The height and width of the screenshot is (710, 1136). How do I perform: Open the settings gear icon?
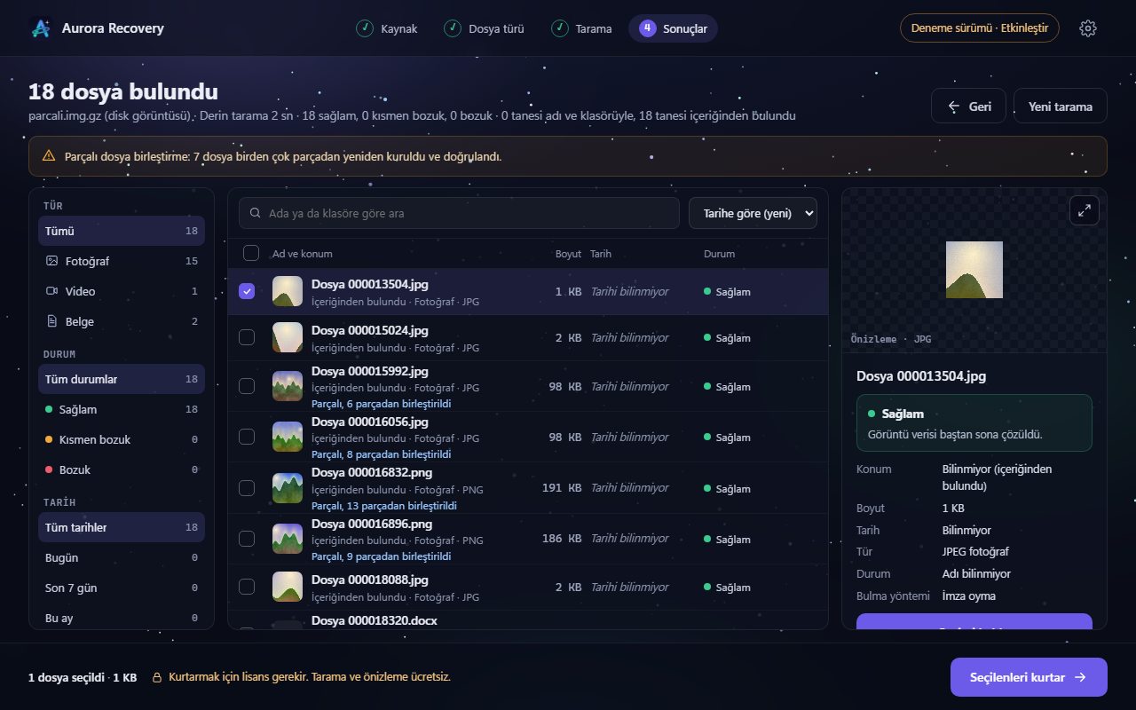point(1088,28)
